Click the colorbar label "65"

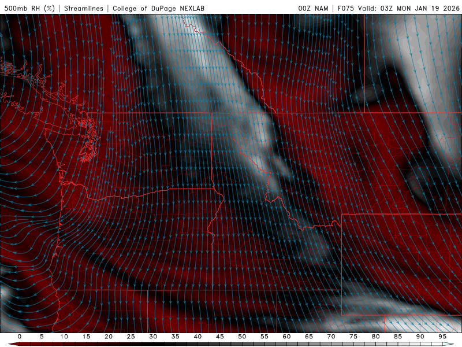click(x=309, y=337)
